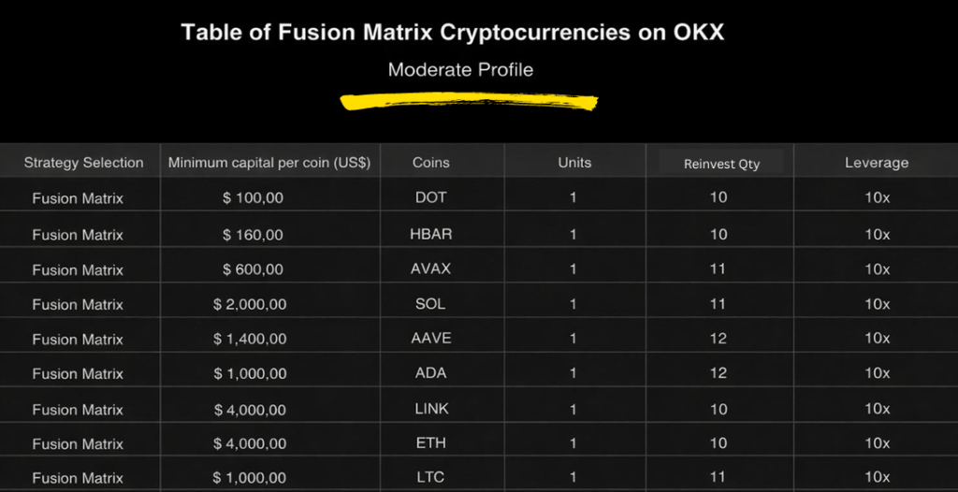Click the SOL coin cell

430,304
